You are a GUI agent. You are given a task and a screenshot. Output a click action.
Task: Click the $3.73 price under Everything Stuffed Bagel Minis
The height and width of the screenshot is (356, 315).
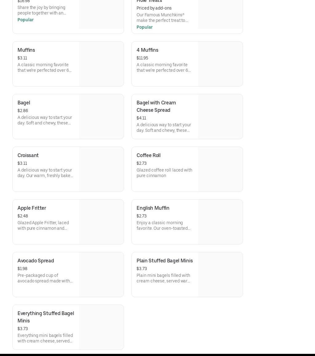pos(23,329)
